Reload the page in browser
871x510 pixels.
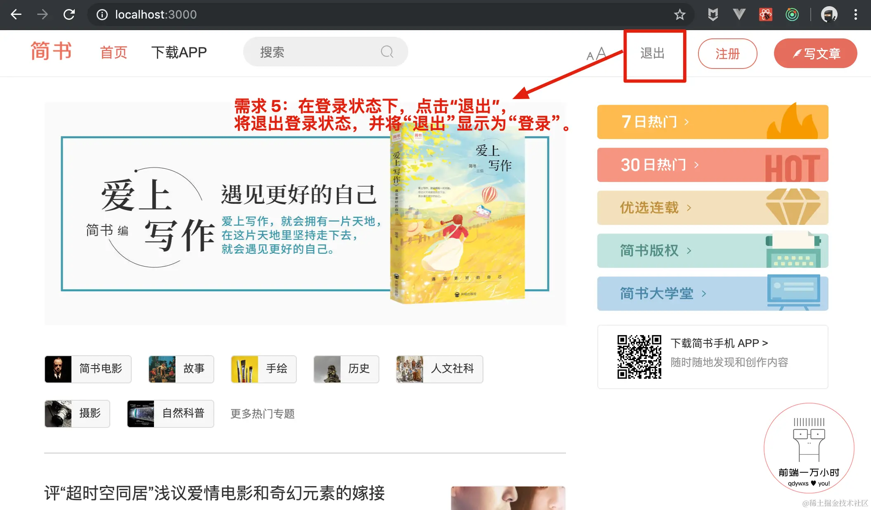point(69,15)
